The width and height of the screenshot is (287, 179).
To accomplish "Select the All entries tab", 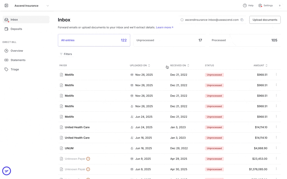I will click(94, 40).
